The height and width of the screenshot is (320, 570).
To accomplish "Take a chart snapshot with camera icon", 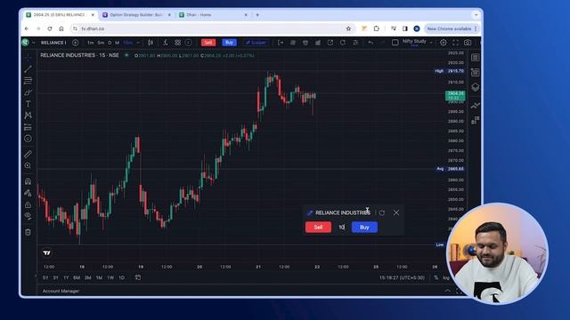I will (x=468, y=43).
